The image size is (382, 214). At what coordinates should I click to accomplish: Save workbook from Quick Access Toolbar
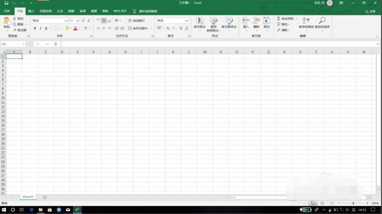pos(6,3)
